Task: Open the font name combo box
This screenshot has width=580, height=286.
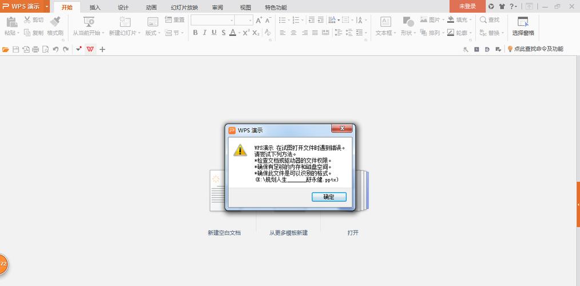Action: [213, 20]
